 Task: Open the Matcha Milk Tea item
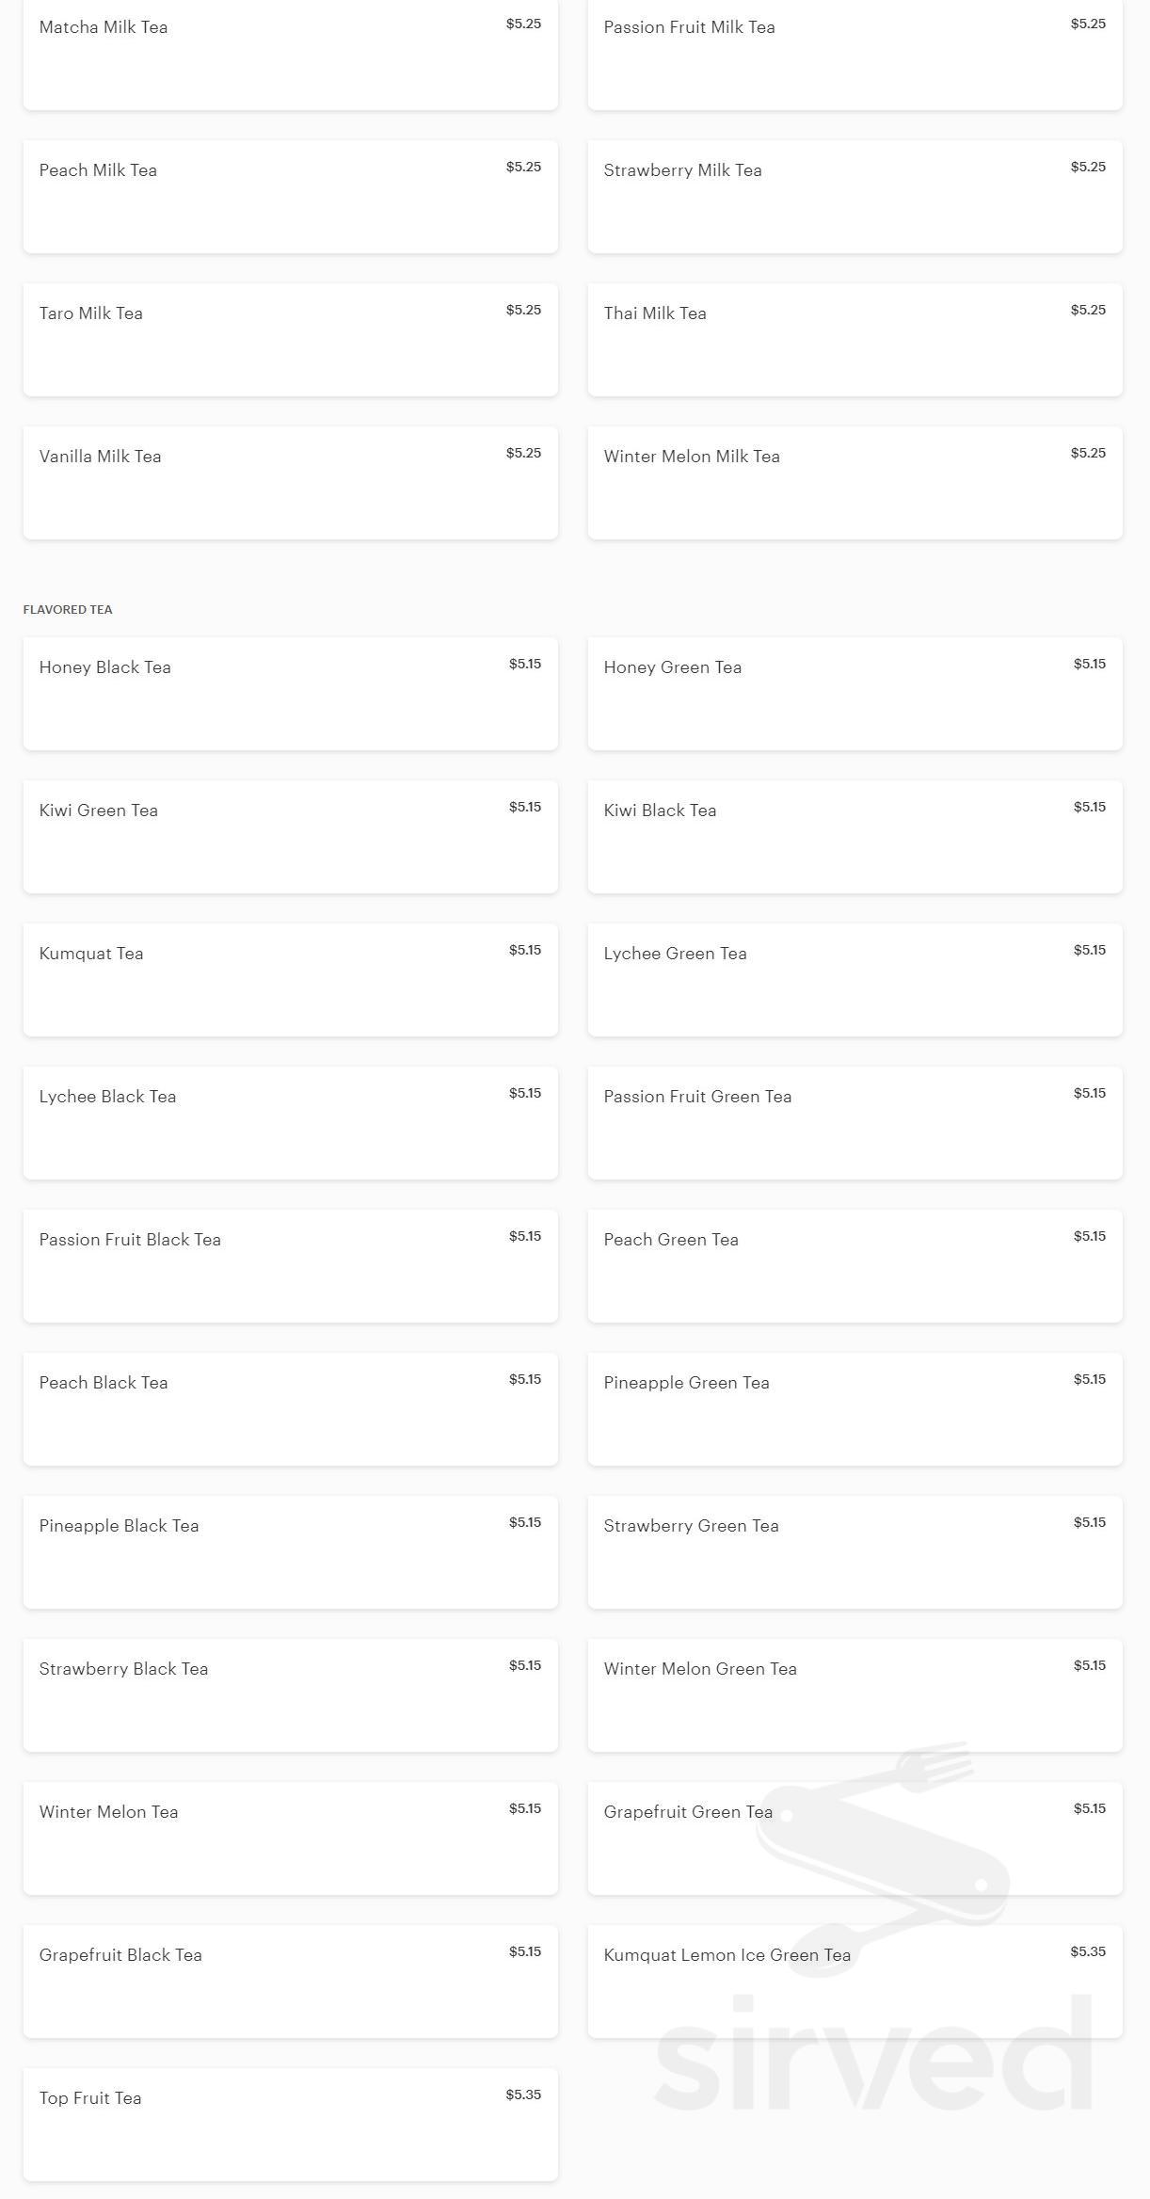(x=290, y=55)
